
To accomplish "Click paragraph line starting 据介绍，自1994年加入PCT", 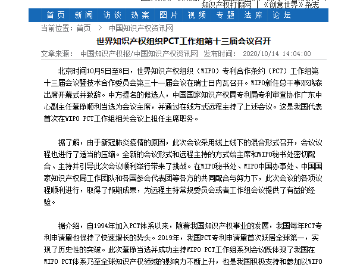I will 190,226.
